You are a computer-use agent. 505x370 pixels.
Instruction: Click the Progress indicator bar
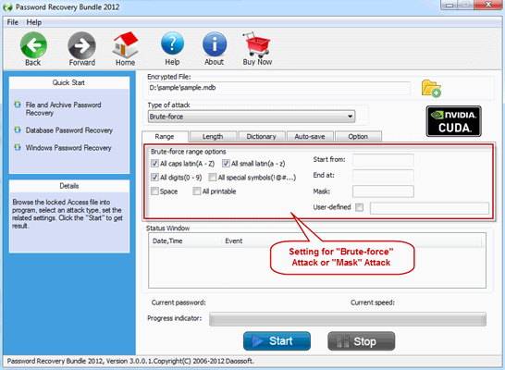(x=348, y=319)
